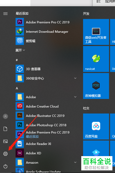Open the user account icon
Image resolution: width=115 pixels, height=173 pixels.
5,116
